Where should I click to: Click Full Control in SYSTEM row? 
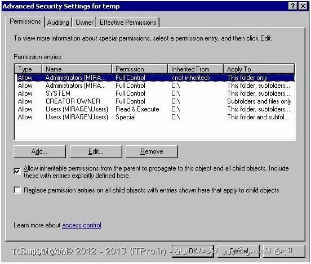pos(130,93)
